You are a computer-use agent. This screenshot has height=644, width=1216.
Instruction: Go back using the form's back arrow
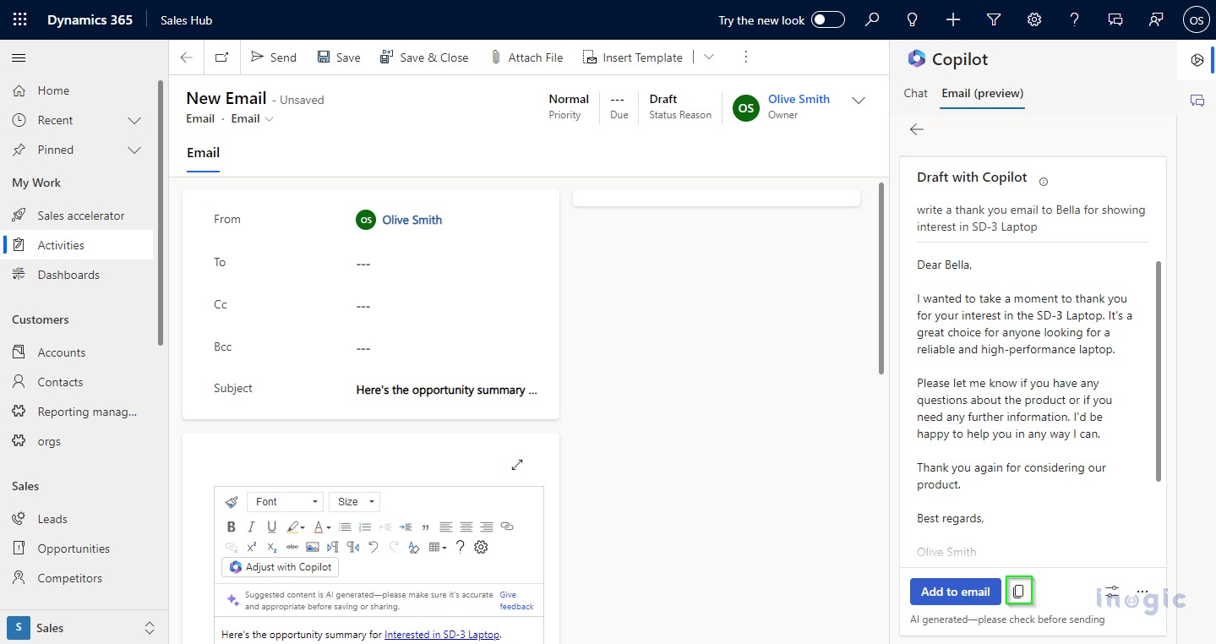click(187, 57)
